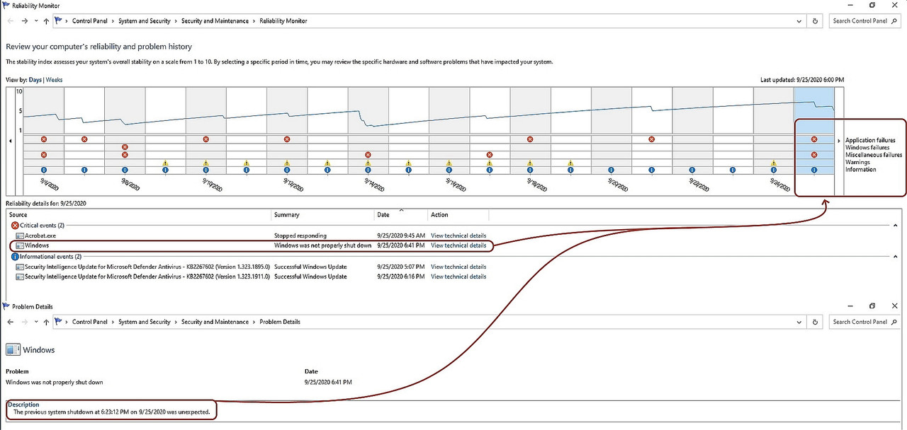Open recent locations dropdown in Problem Details
This screenshot has width=907, height=430.
(36, 322)
